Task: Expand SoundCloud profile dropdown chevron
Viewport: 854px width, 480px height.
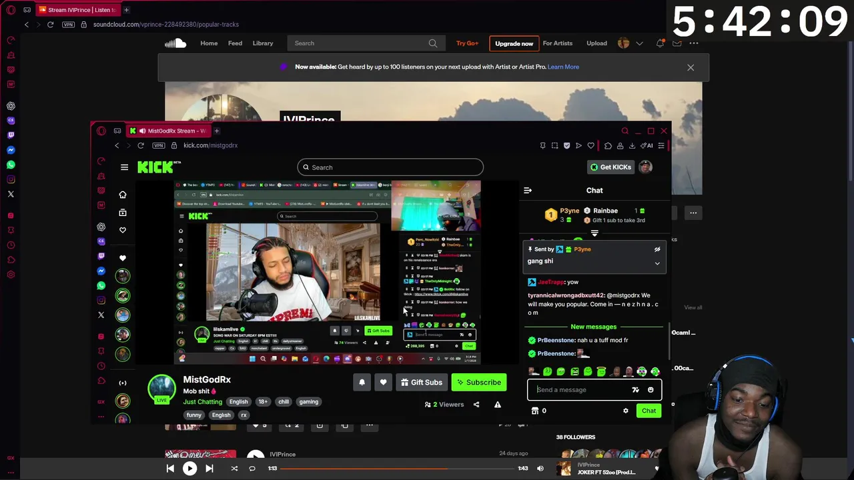Action: click(x=639, y=43)
